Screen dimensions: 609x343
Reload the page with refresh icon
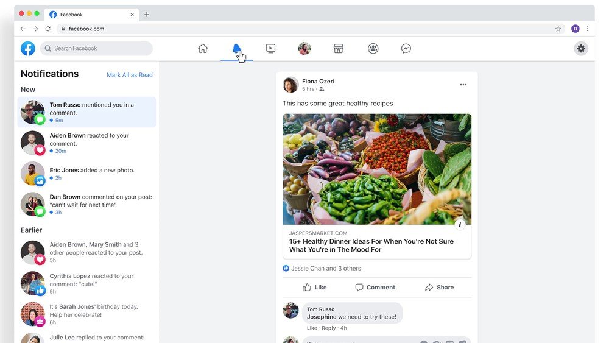48,29
